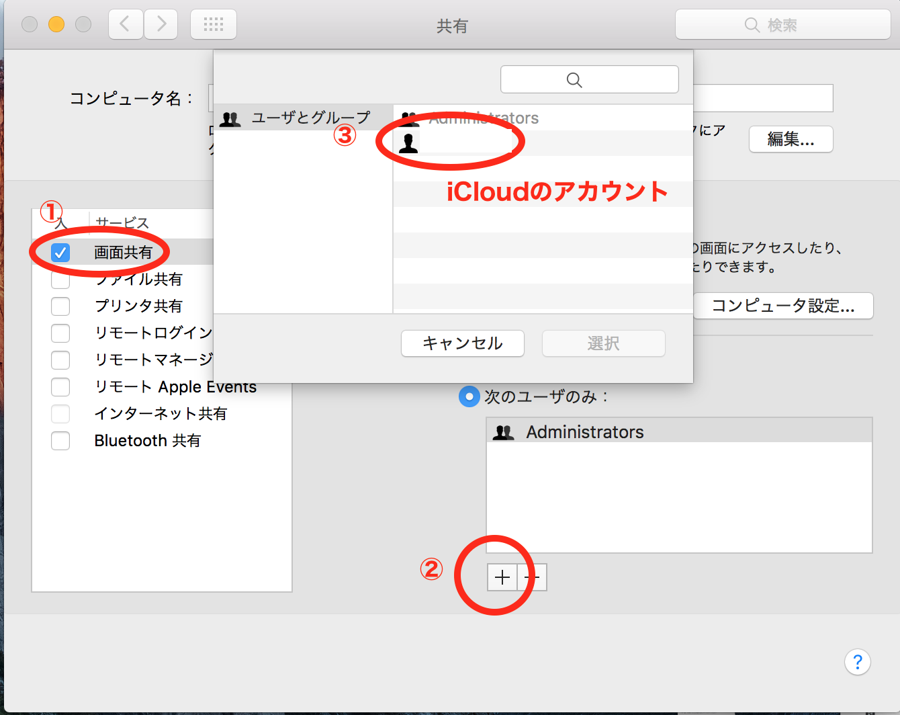Add a user with the plus button

[x=502, y=577]
